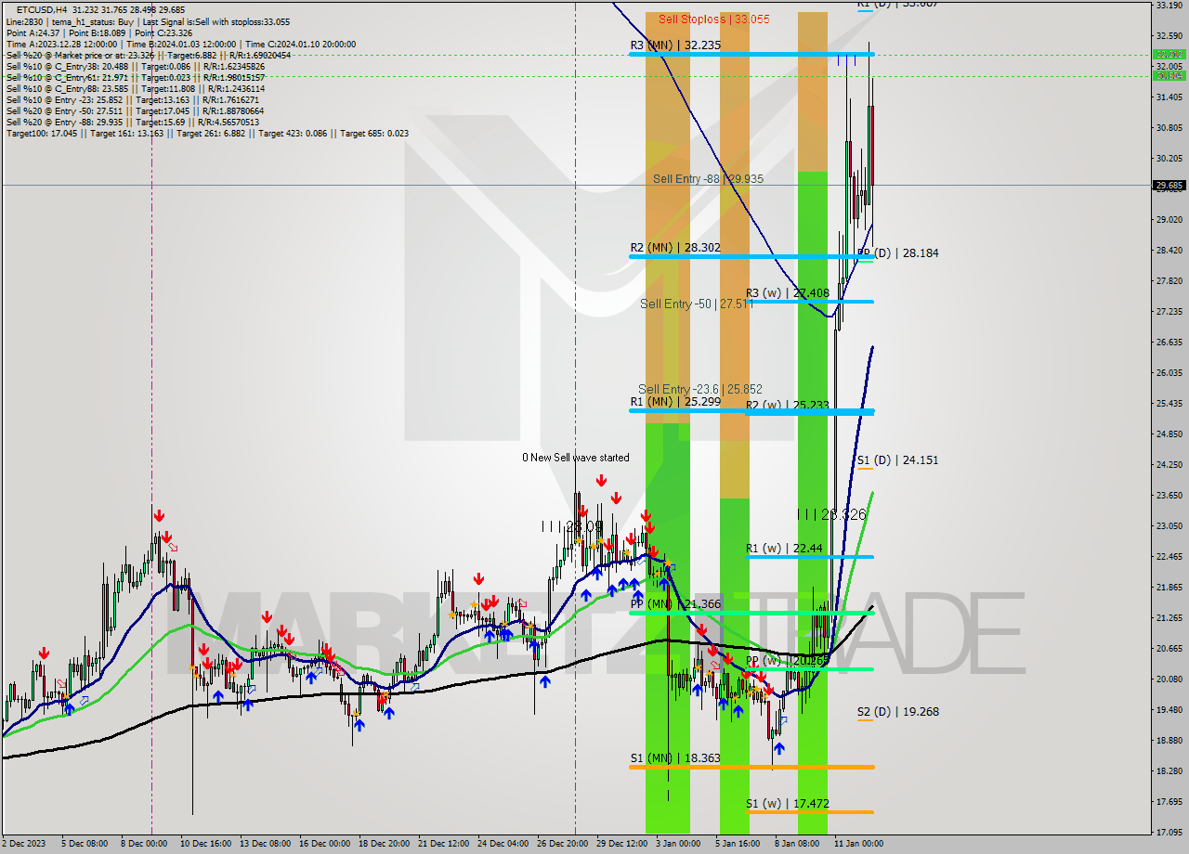1189x854 pixels.
Task: Click the 'Sell %20 @ Market price' line
Action: tap(149, 55)
